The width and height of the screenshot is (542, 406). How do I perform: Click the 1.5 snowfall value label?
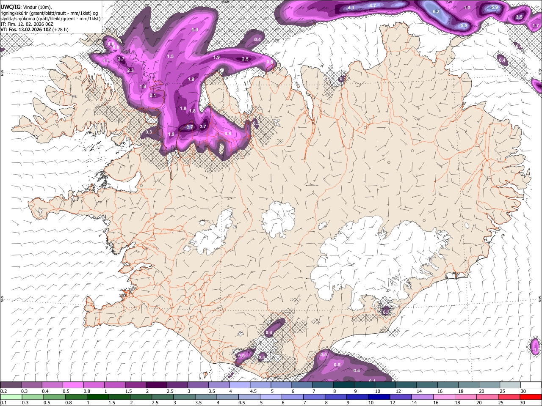click(170, 56)
